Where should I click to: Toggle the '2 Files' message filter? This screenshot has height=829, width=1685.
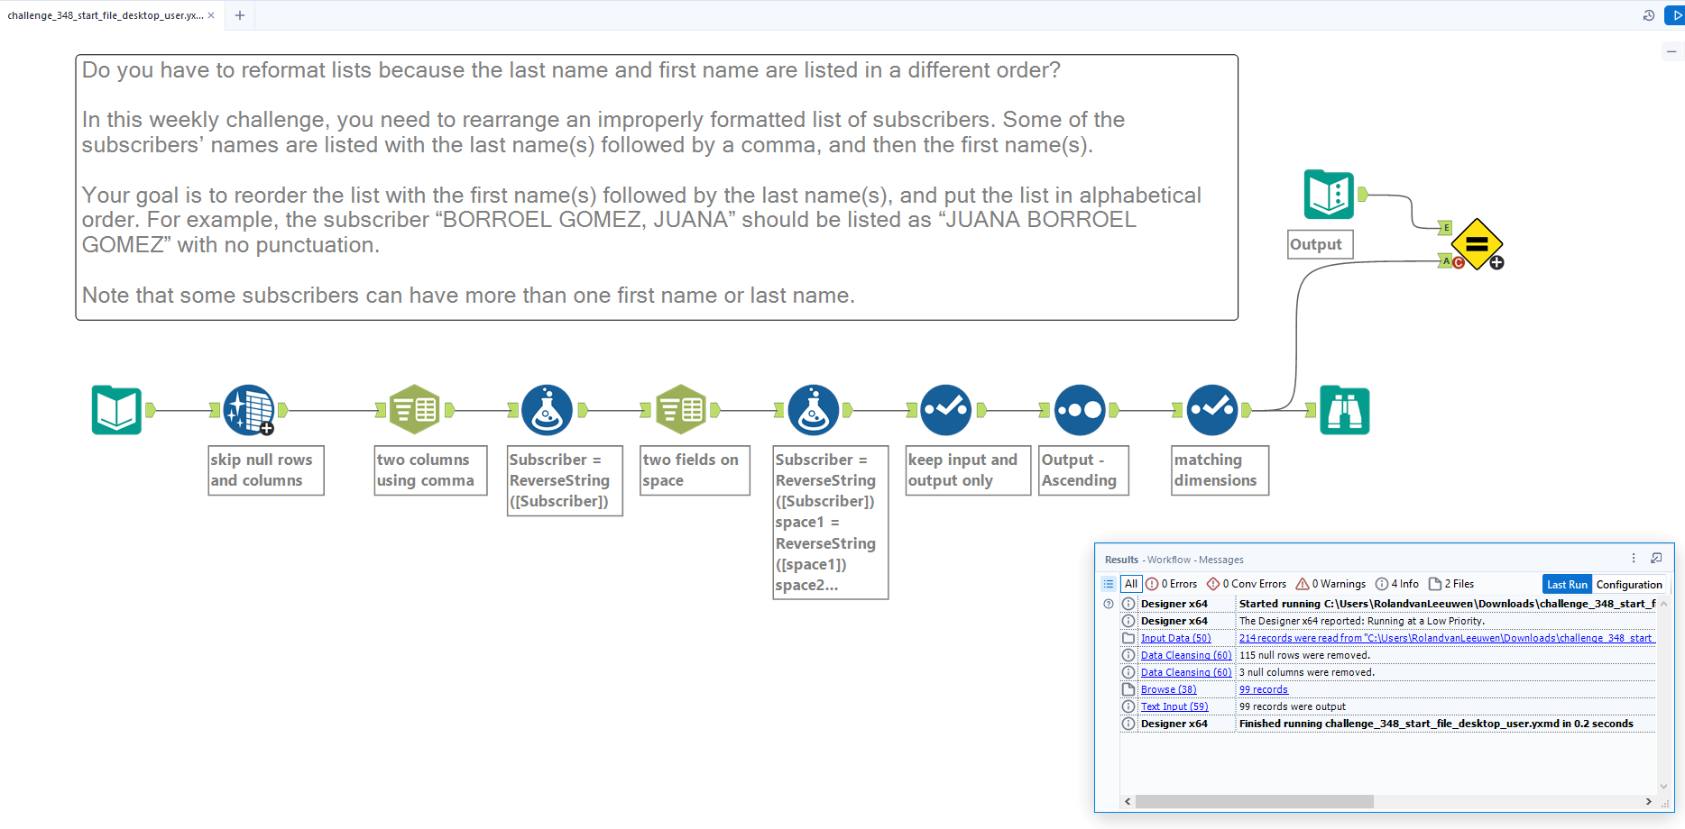pos(1451,583)
